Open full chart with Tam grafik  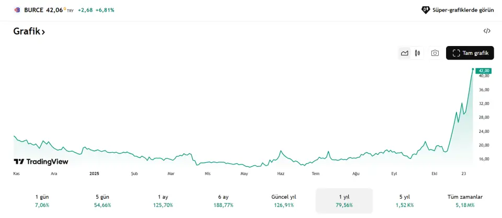(470, 53)
